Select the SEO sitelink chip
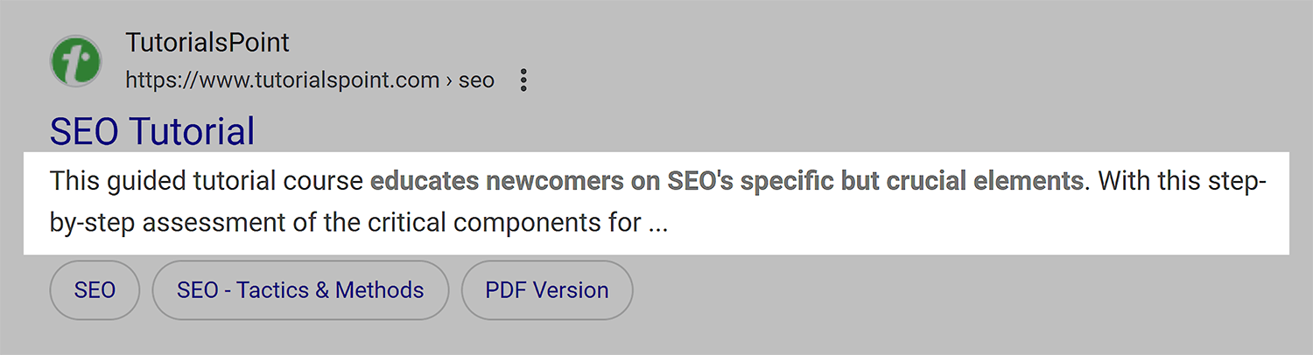Viewport: 1313px width, 355px height. coord(95,290)
